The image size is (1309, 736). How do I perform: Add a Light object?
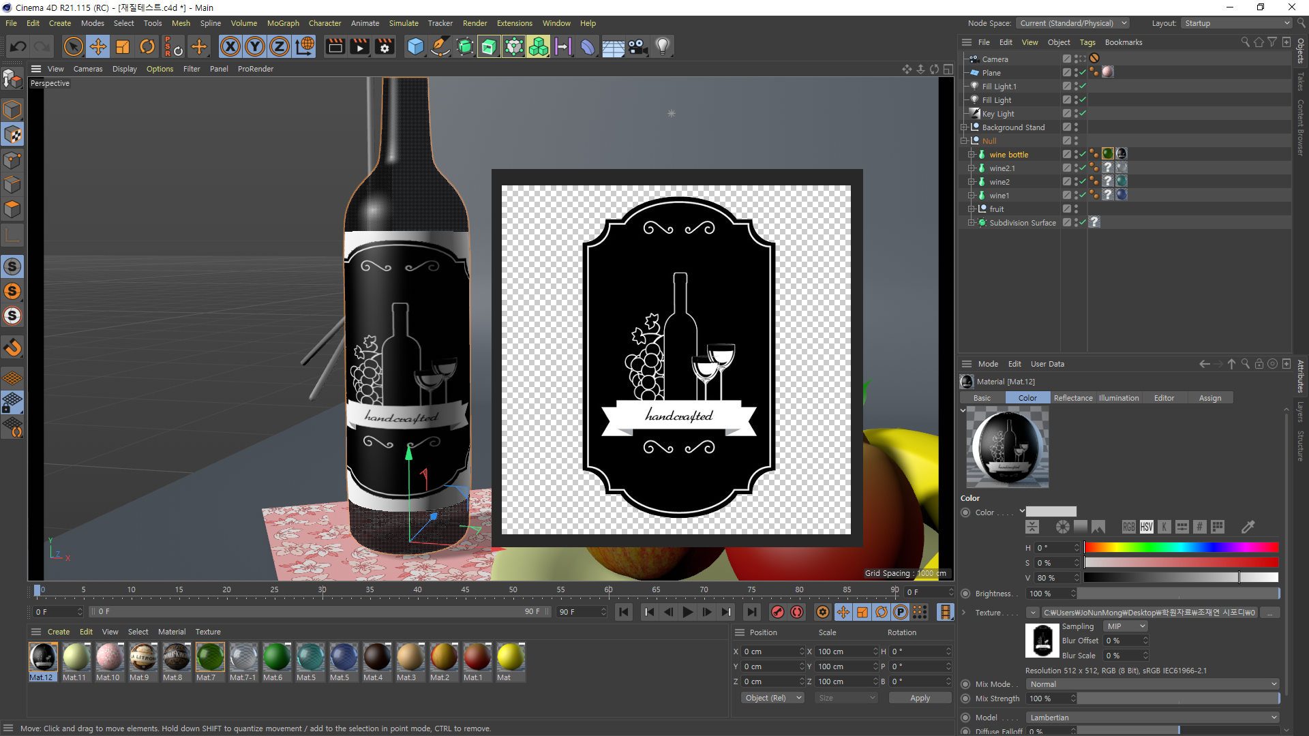[x=662, y=46]
